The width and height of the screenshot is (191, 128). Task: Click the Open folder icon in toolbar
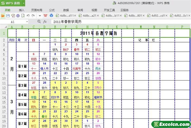[x=3, y=15]
